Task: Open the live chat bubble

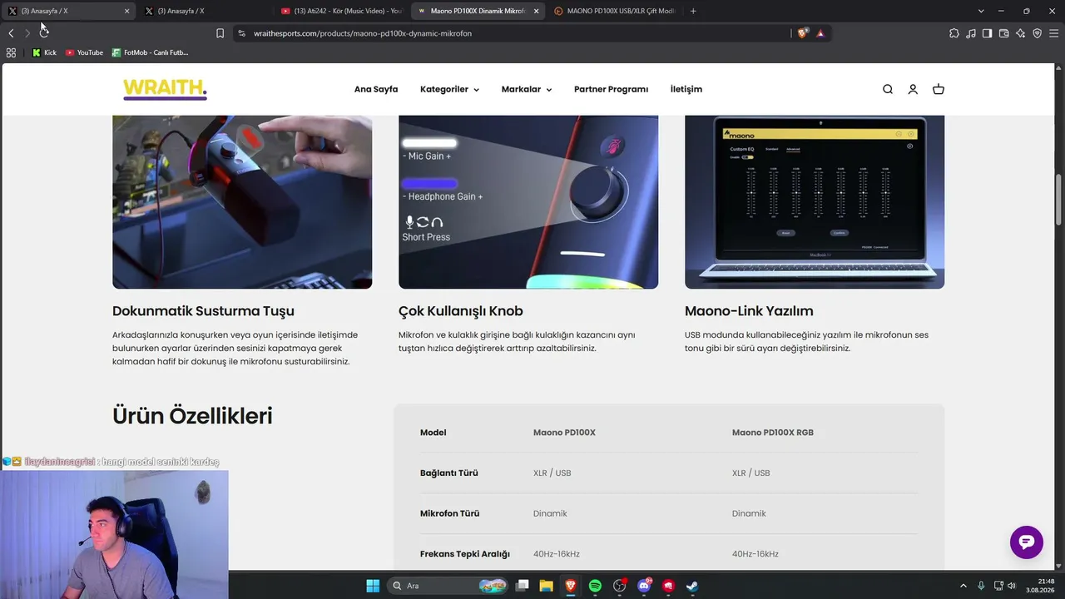Action: click(1027, 542)
